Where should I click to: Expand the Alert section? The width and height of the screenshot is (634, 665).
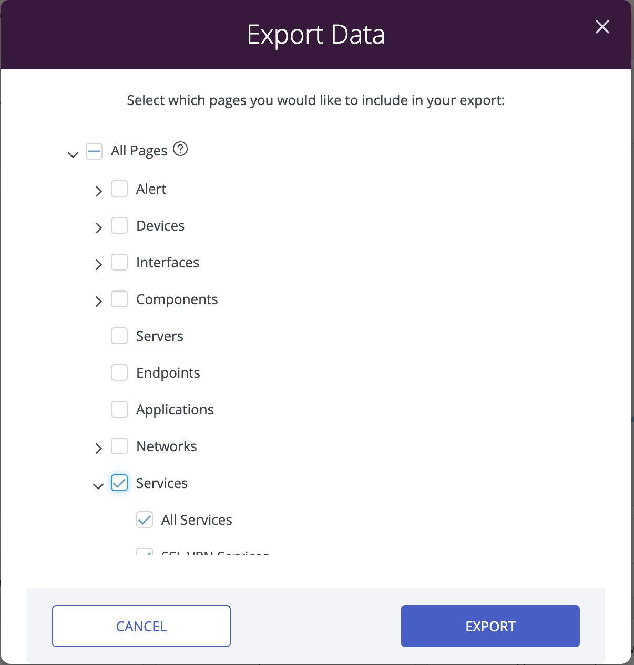(x=98, y=191)
